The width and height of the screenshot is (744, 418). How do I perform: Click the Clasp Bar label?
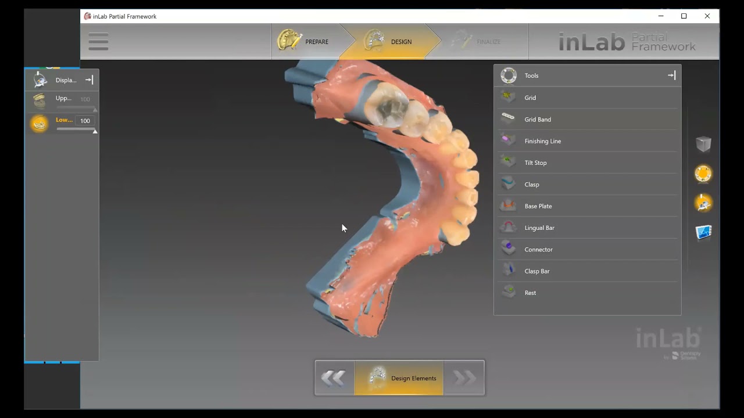[537, 271]
